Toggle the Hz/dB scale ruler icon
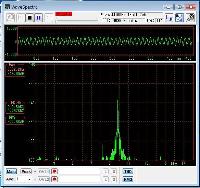Viewport: 200px width, 188px height. coord(179,17)
